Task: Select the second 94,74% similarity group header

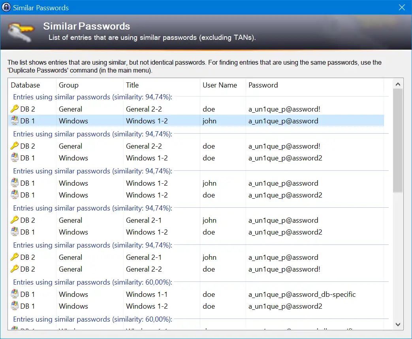Action: pos(92,134)
